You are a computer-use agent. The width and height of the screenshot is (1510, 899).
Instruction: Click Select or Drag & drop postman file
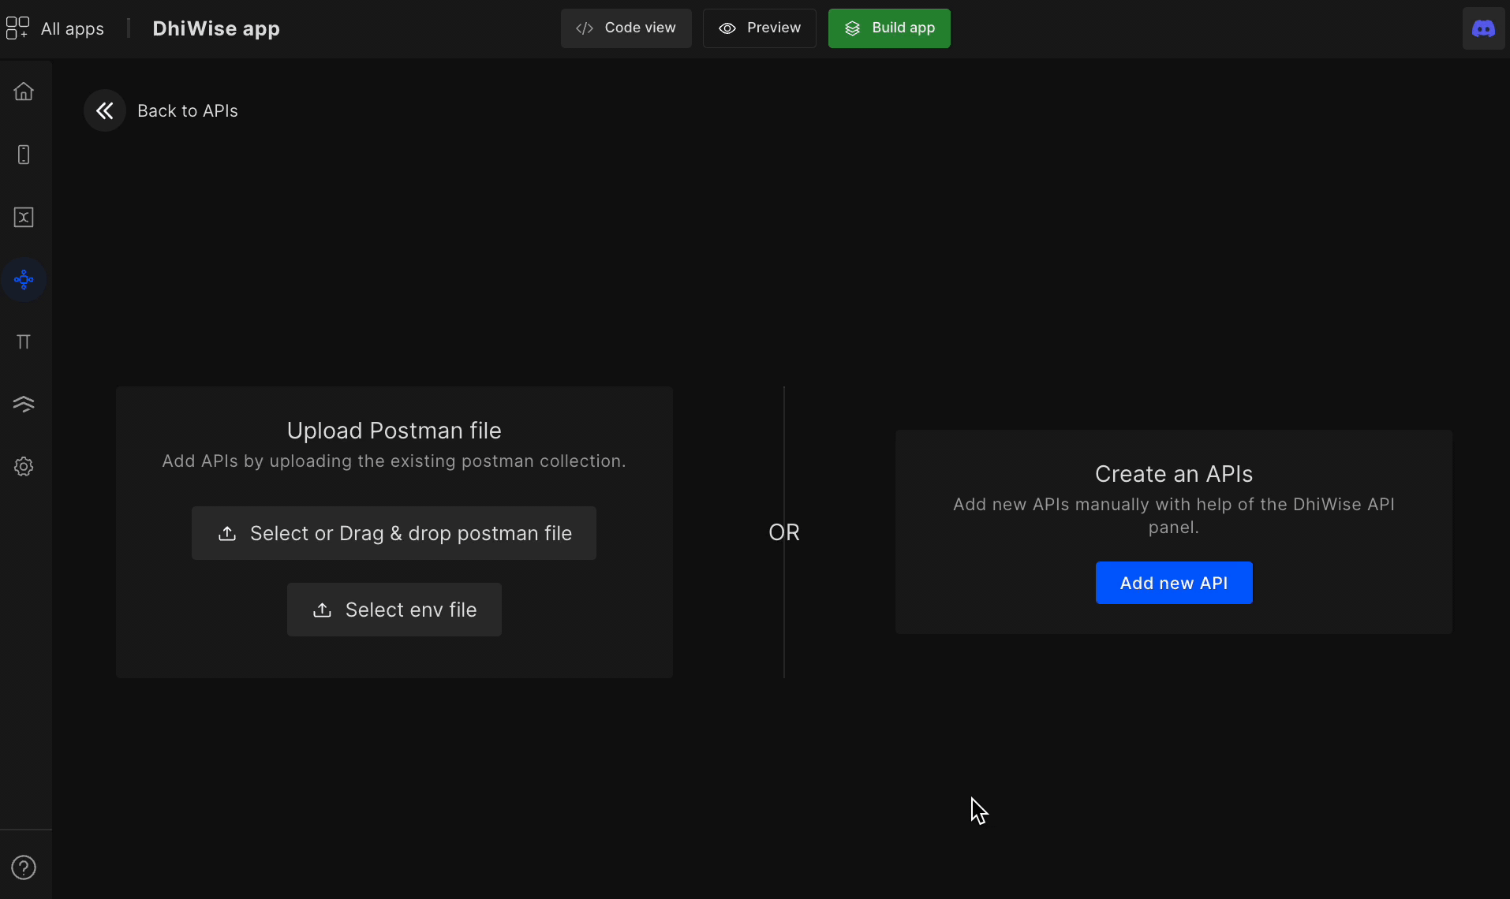tap(394, 533)
